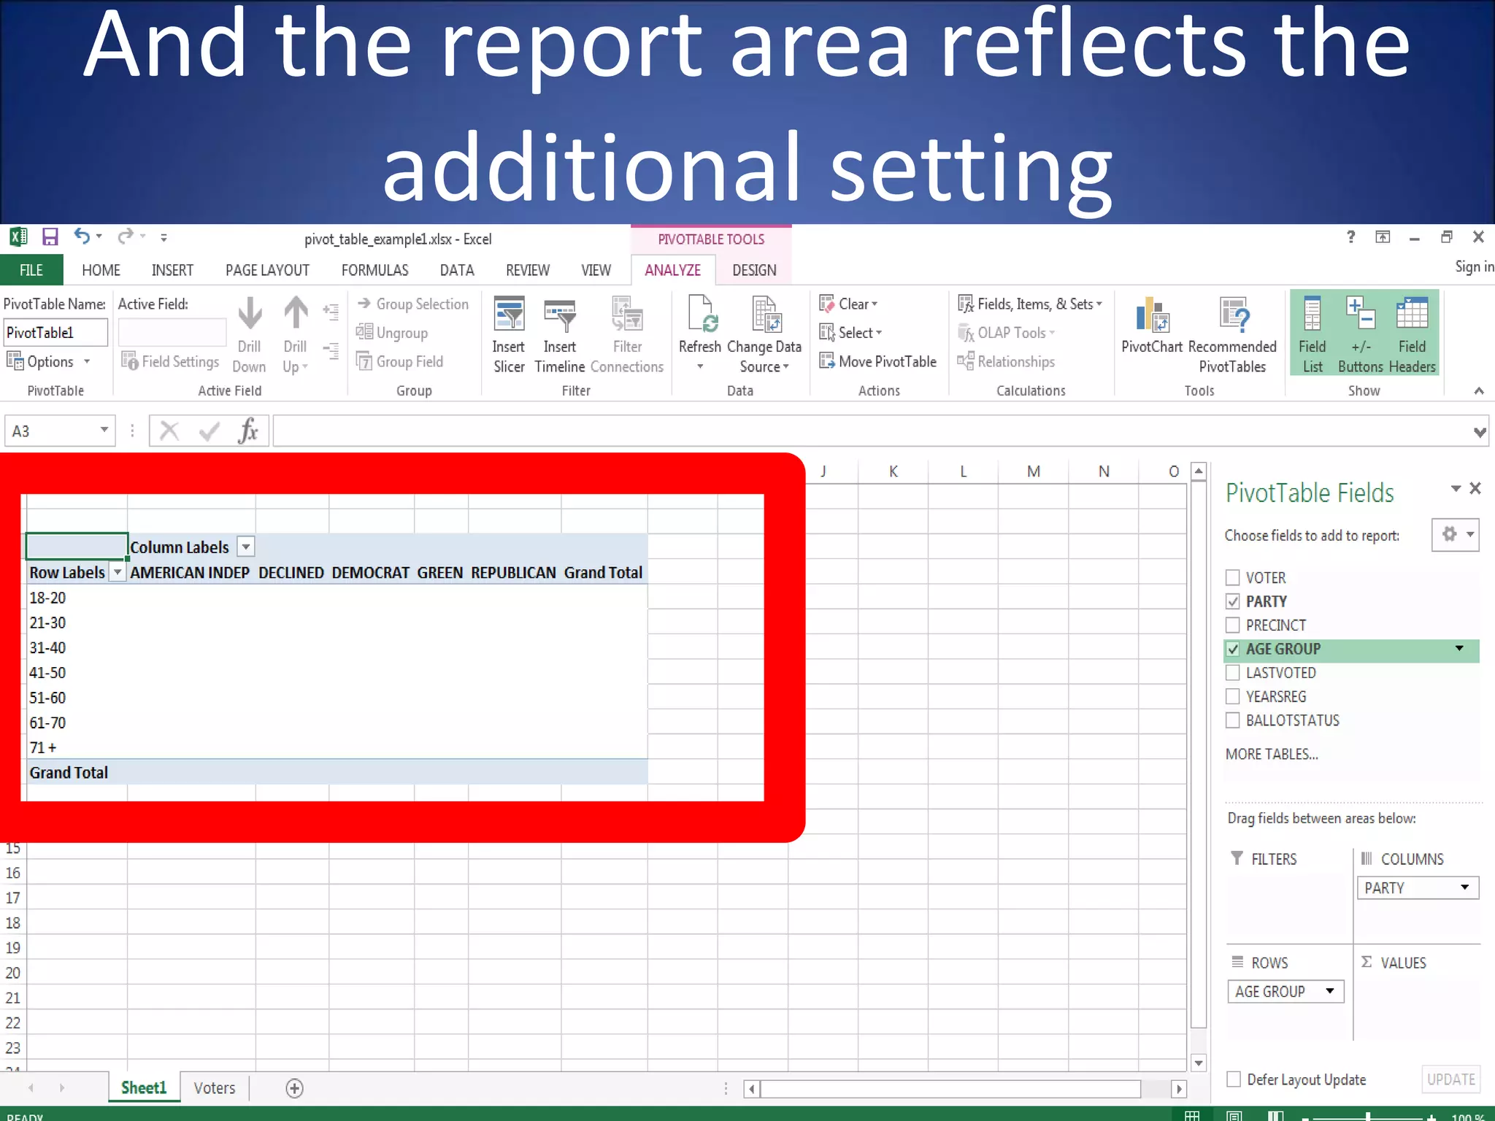This screenshot has height=1121, width=1495.
Task: Toggle the +/- Buttons option
Action: click(1360, 334)
